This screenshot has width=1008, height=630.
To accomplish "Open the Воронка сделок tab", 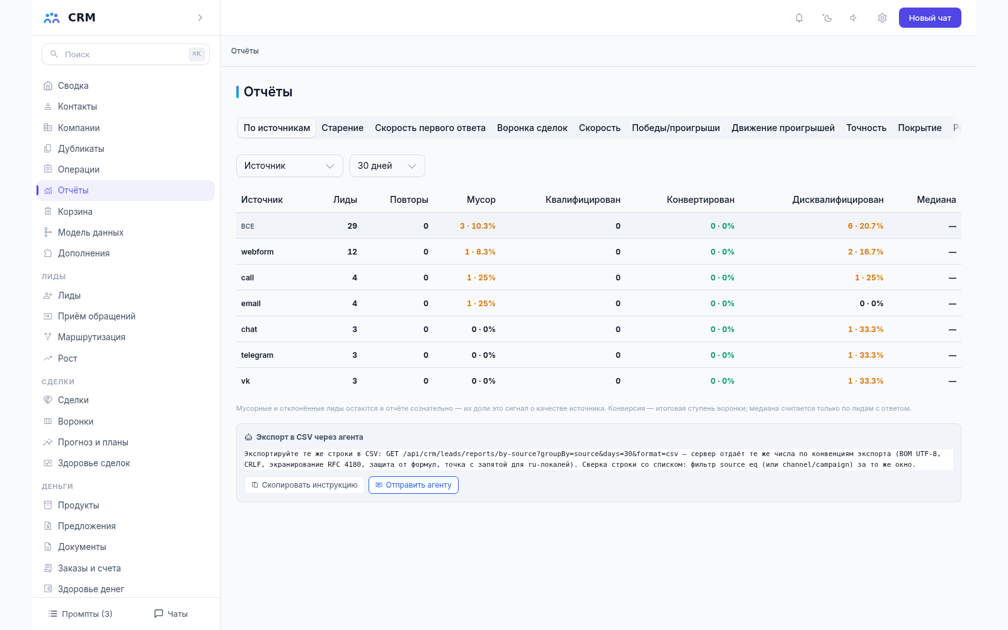I will click(x=532, y=128).
